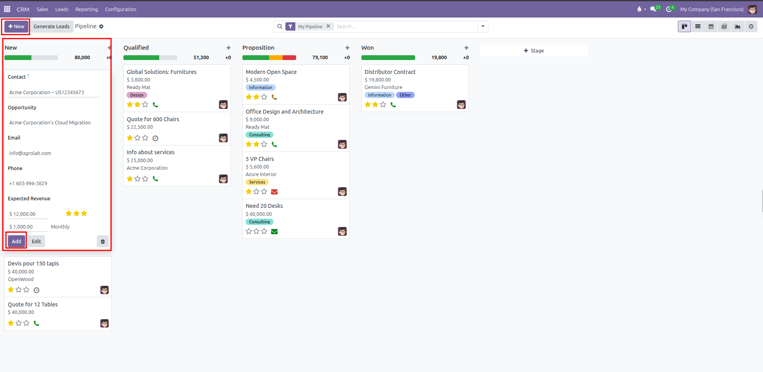Delete the quick-create lead with trash icon
The image size is (763, 372).
(x=103, y=241)
